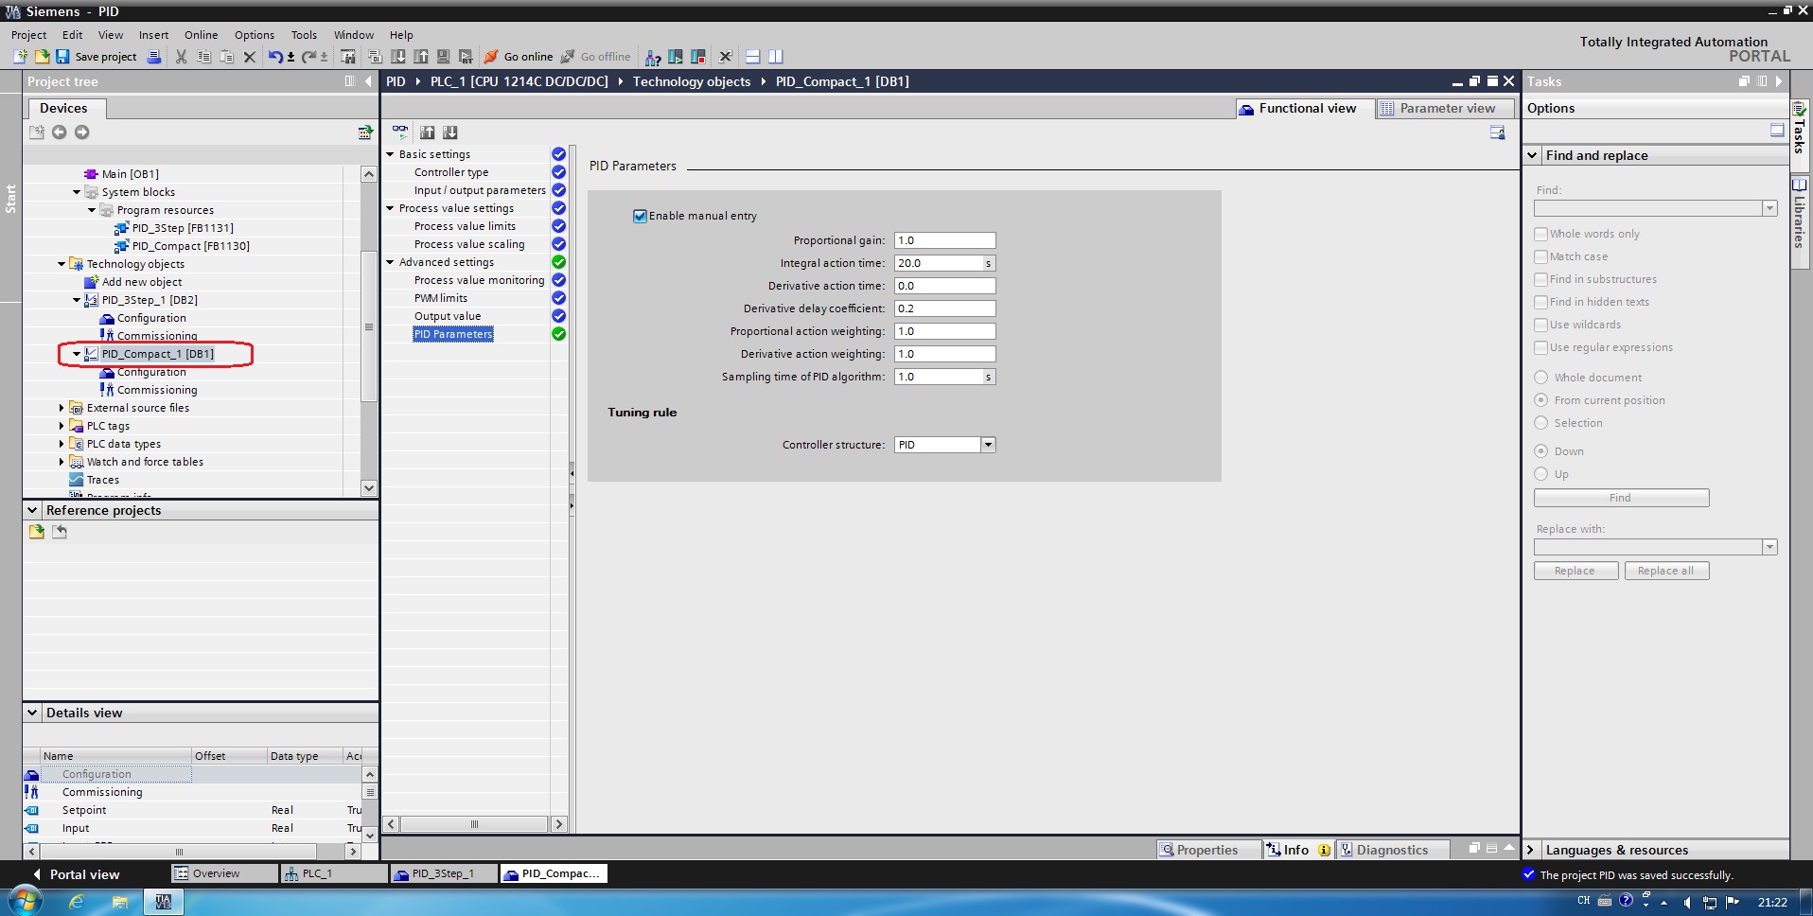
Task: Redo the last undone action
Action: [x=308, y=57]
